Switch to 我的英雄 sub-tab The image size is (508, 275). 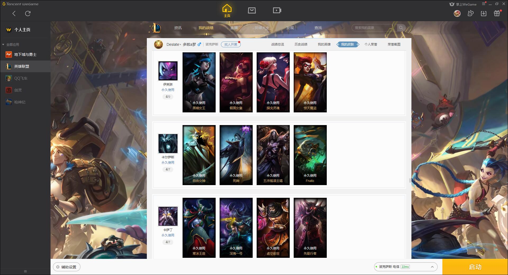(324, 44)
